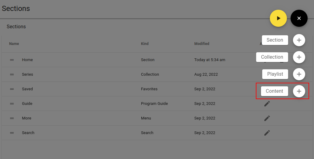Select the Collection label option
The image size is (314, 159).
point(272,57)
